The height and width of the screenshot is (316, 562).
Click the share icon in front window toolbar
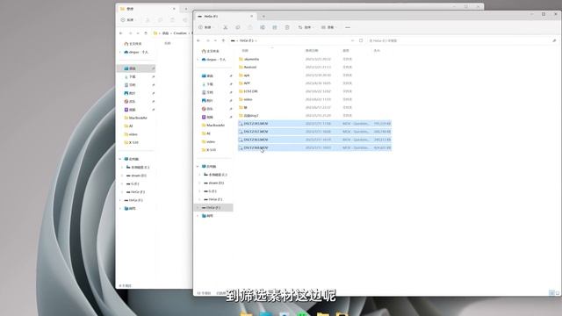(x=275, y=27)
